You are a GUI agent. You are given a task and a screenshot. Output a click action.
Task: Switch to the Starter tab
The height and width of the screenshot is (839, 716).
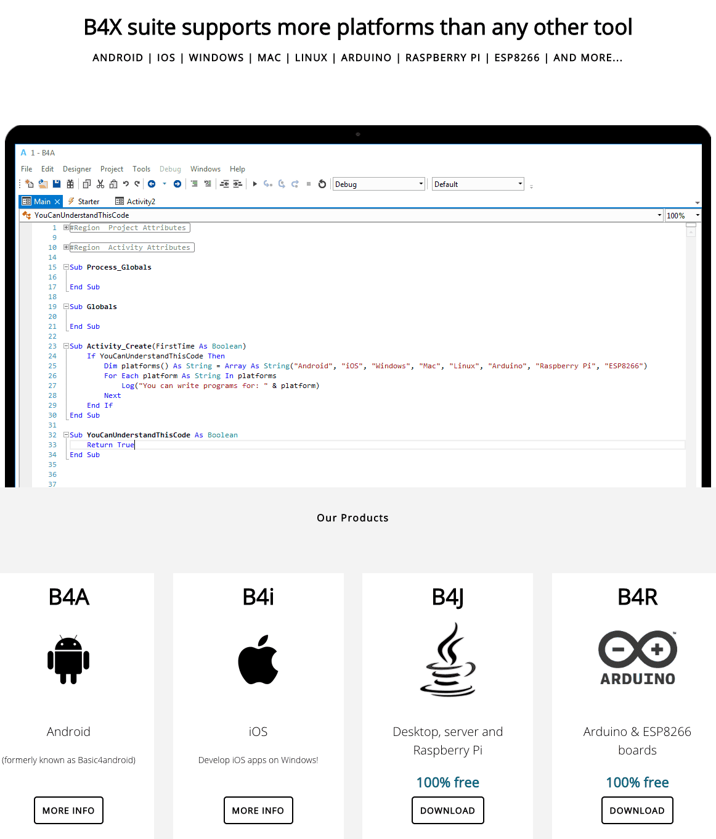pos(84,202)
